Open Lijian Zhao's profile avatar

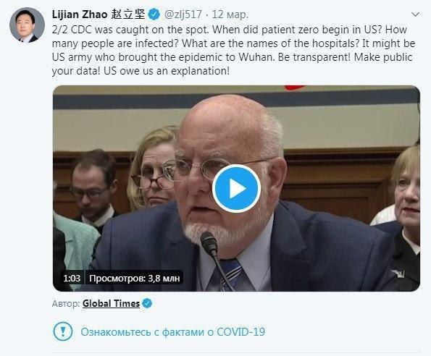pyautogui.click(x=28, y=25)
